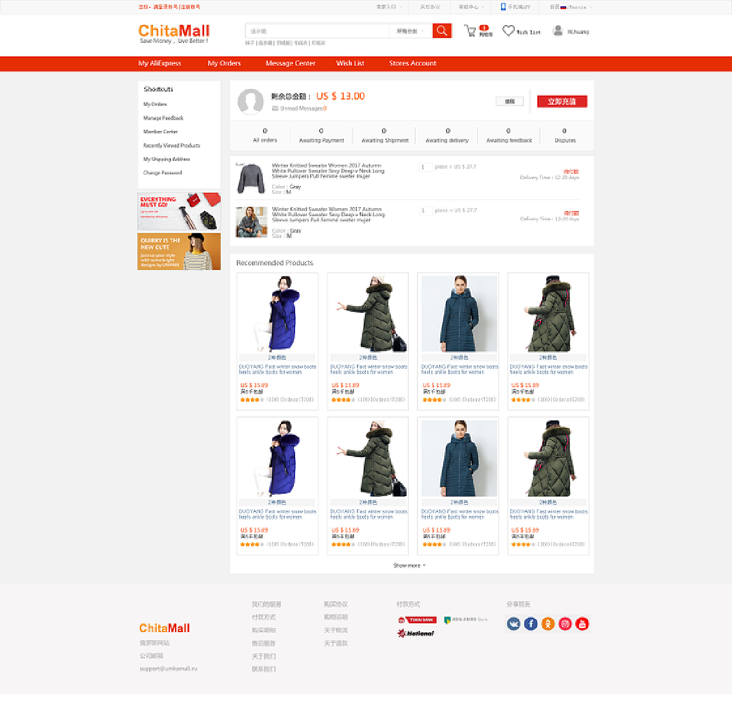
Task: Select My Shipping Address shortcut
Action: 166,159
